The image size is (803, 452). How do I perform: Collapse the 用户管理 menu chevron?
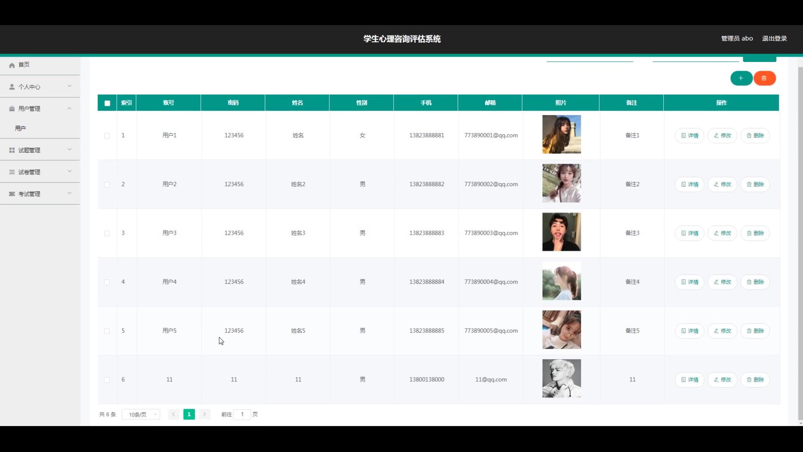point(69,108)
